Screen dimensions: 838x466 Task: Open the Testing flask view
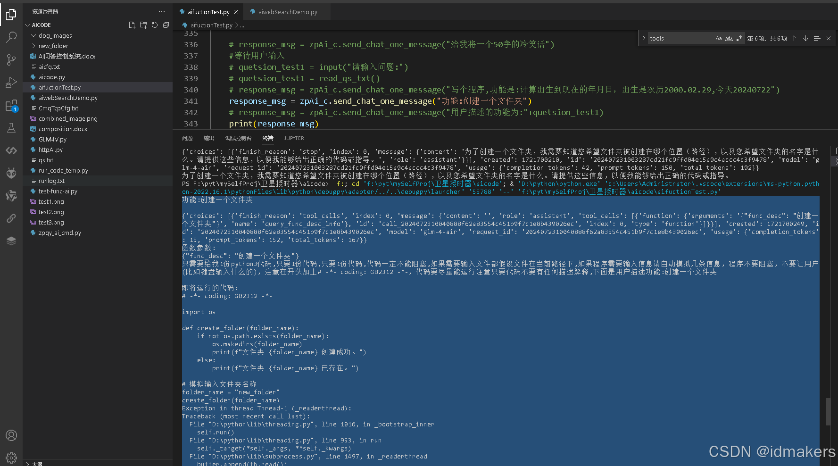(11, 128)
